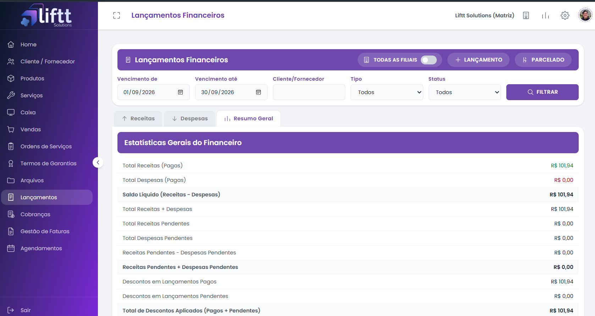Click the Sair logout icon
This screenshot has width=595, height=316.
coord(11,310)
